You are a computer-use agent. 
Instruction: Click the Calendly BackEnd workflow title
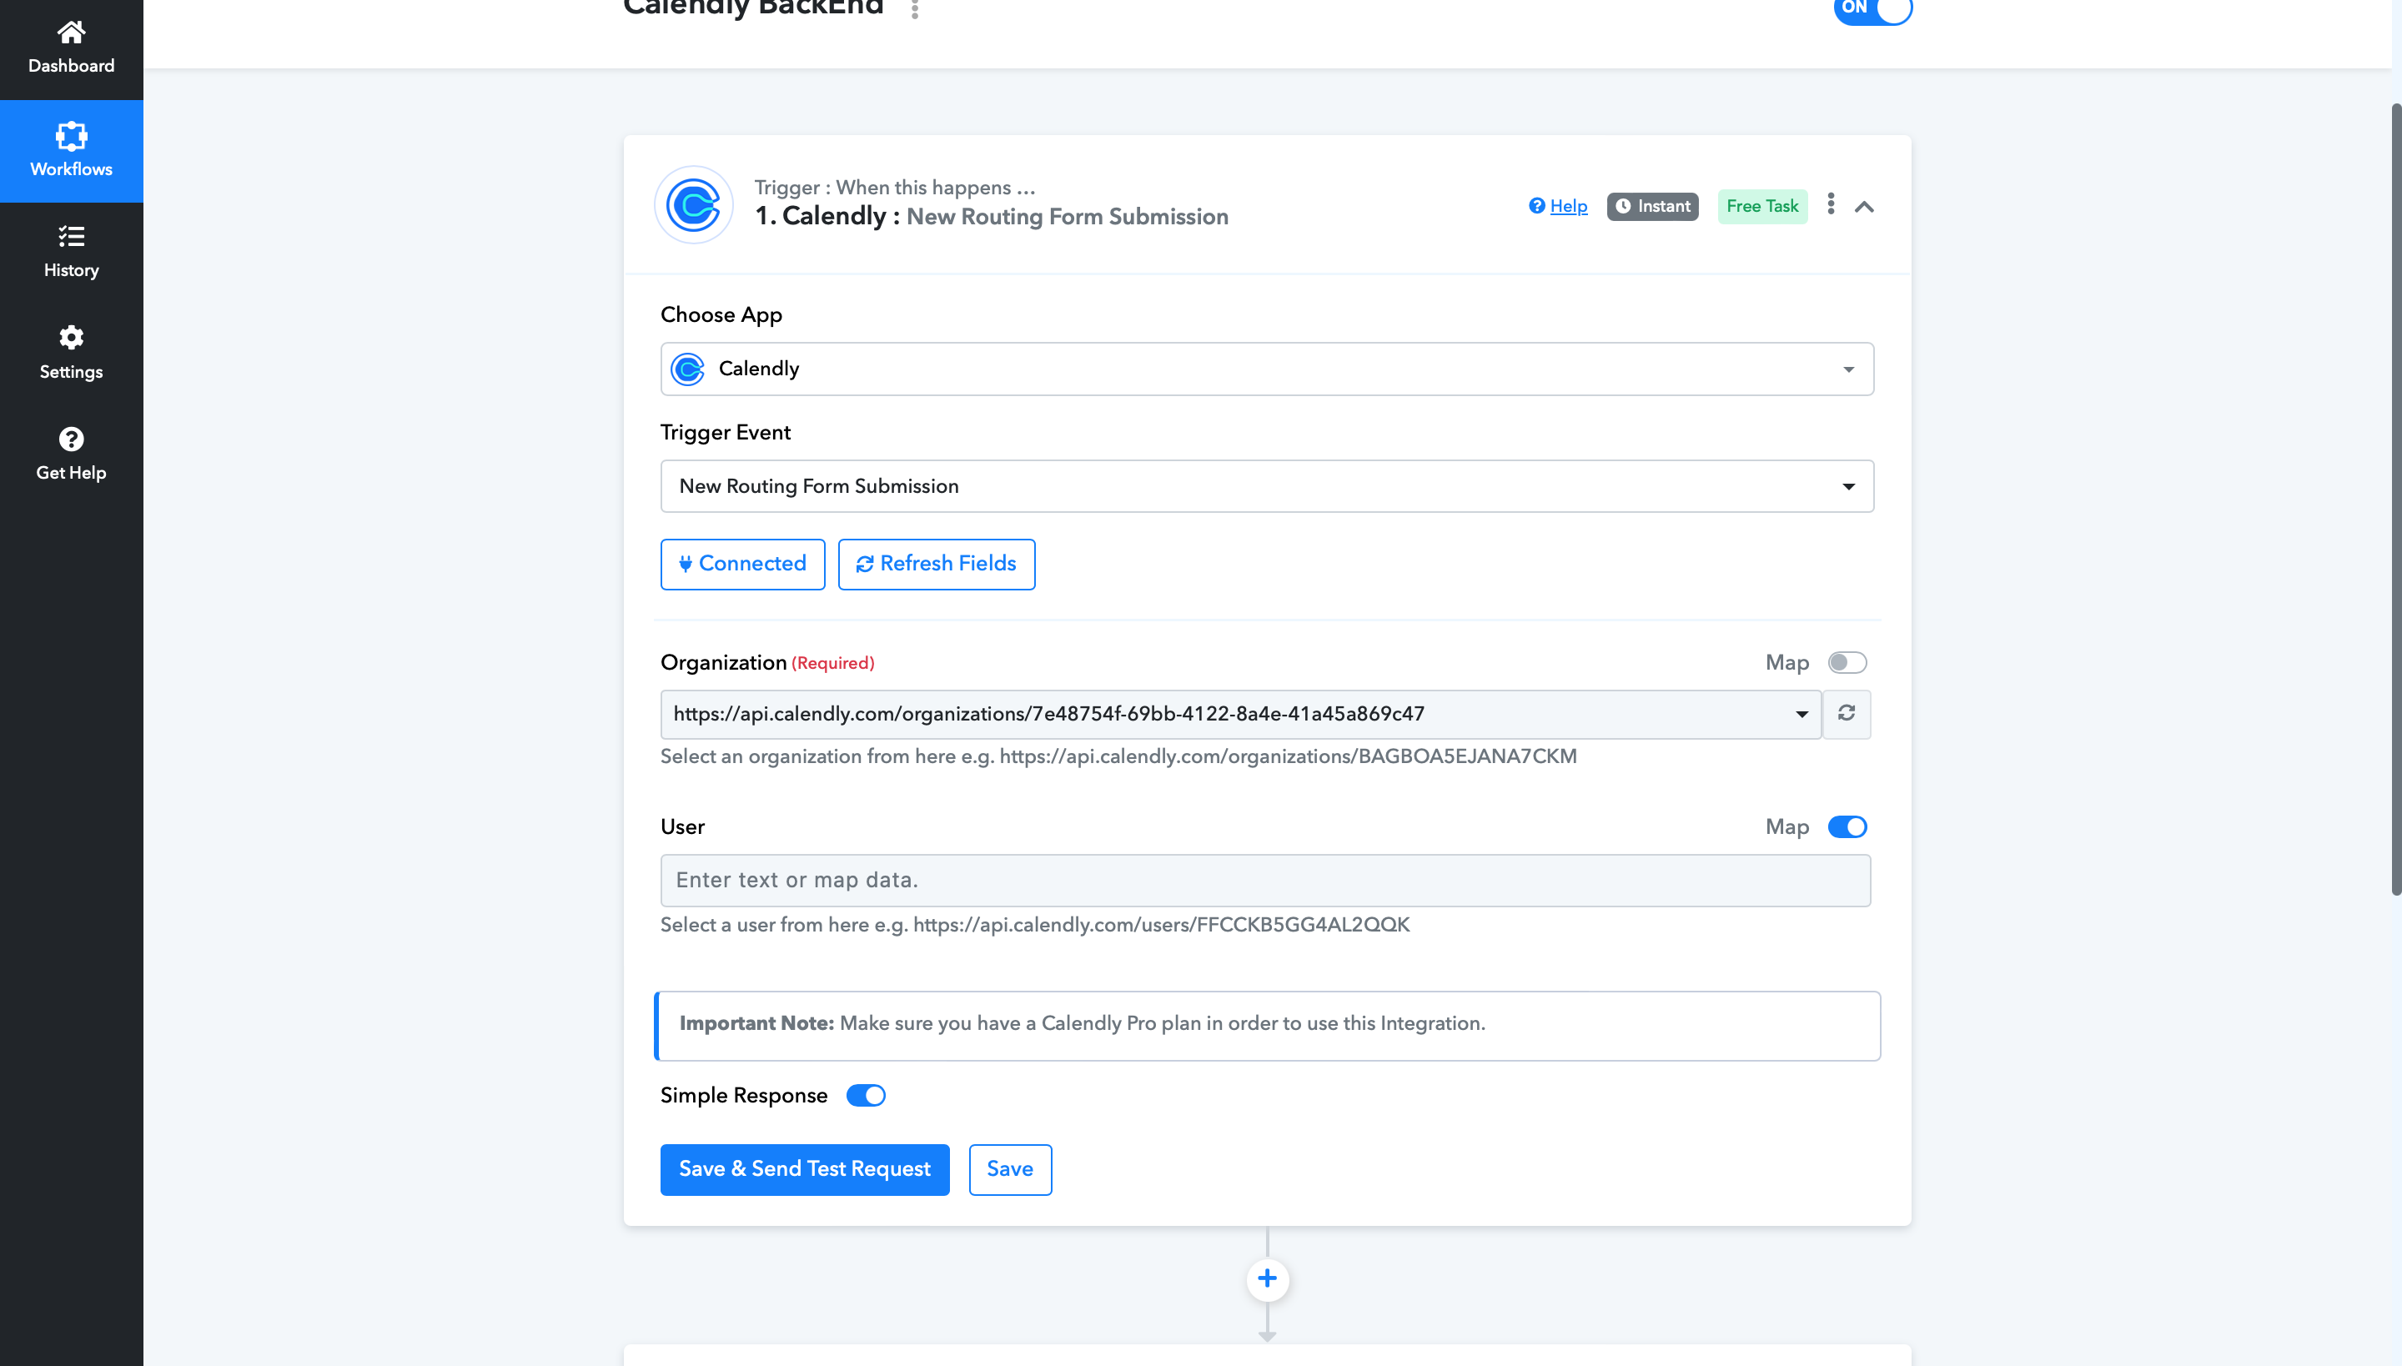tap(753, 9)
